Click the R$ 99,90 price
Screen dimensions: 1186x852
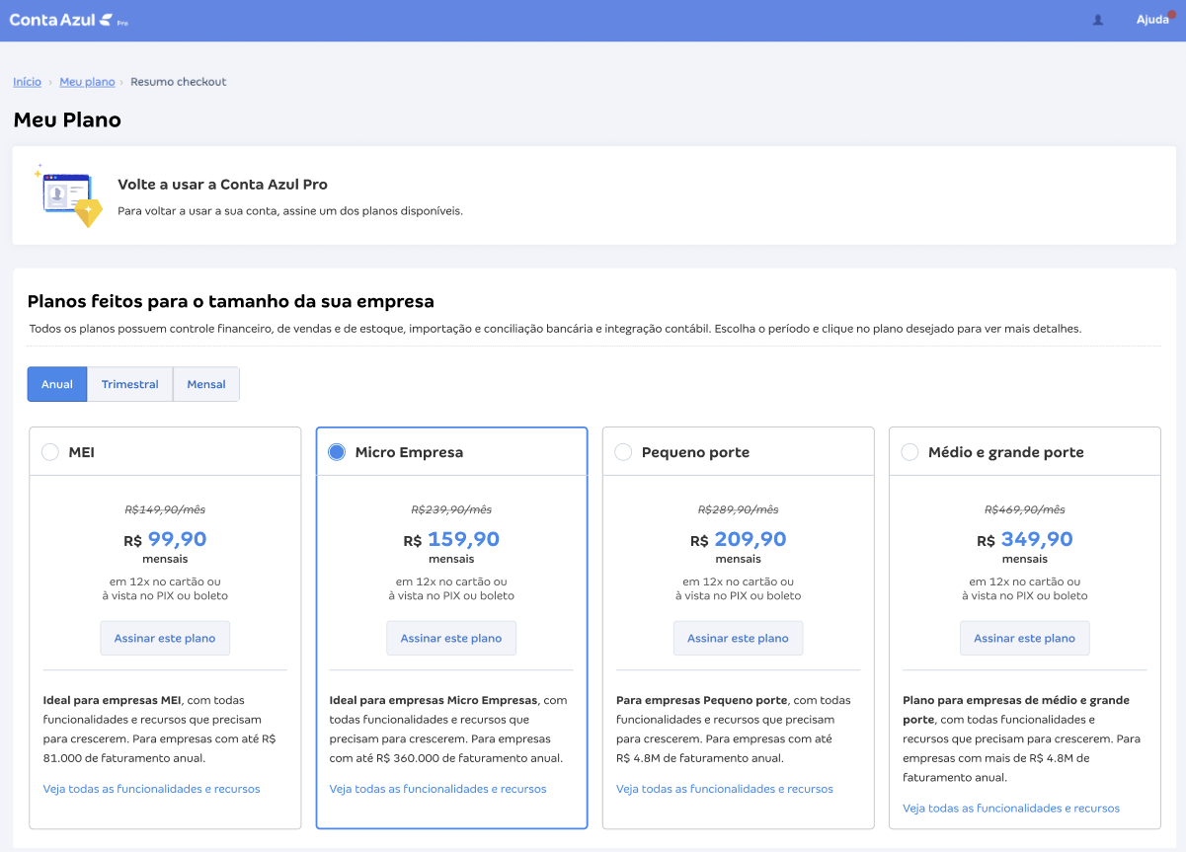[x=165, y=540]
